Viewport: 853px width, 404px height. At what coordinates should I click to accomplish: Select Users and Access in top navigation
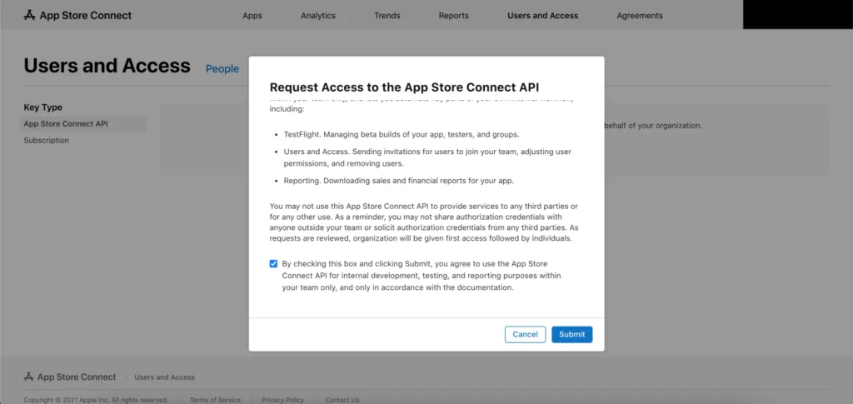(543, 16)
